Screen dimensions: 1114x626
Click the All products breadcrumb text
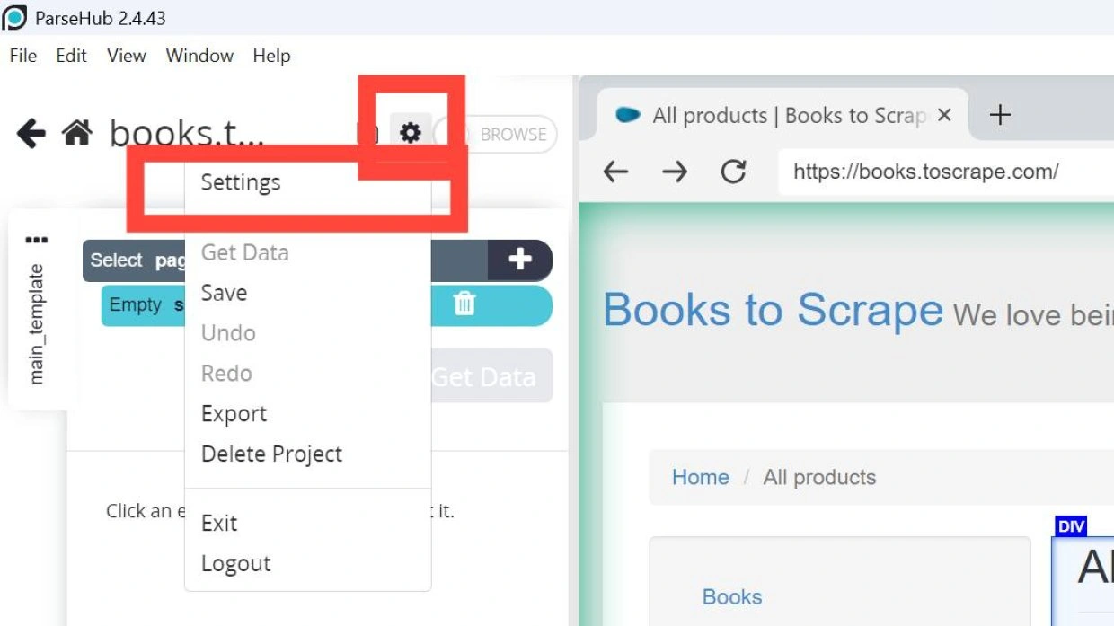point(819,477)
